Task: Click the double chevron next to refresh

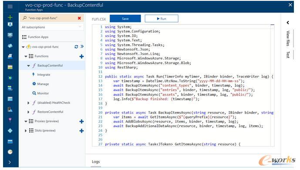Action: tap(82, 46)
